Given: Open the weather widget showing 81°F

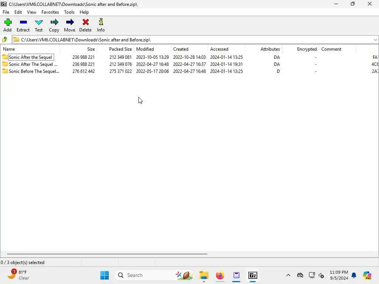Looking at the screenshot, I should pos(18,275).
